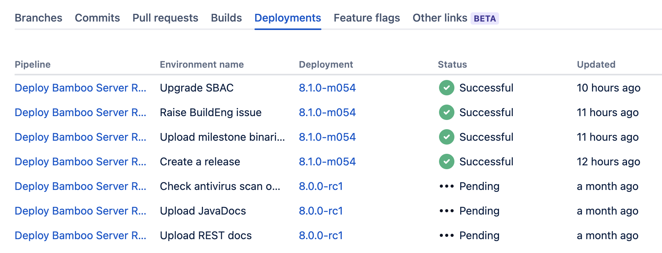662x253 pixels.
Task: Open pipeline link in Upload REST docs row
Action: (x=80, y=235)
